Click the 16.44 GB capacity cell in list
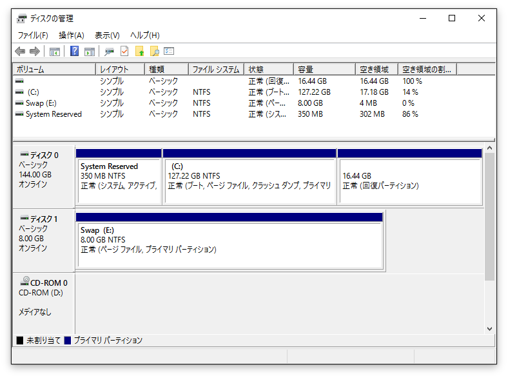 312,81
